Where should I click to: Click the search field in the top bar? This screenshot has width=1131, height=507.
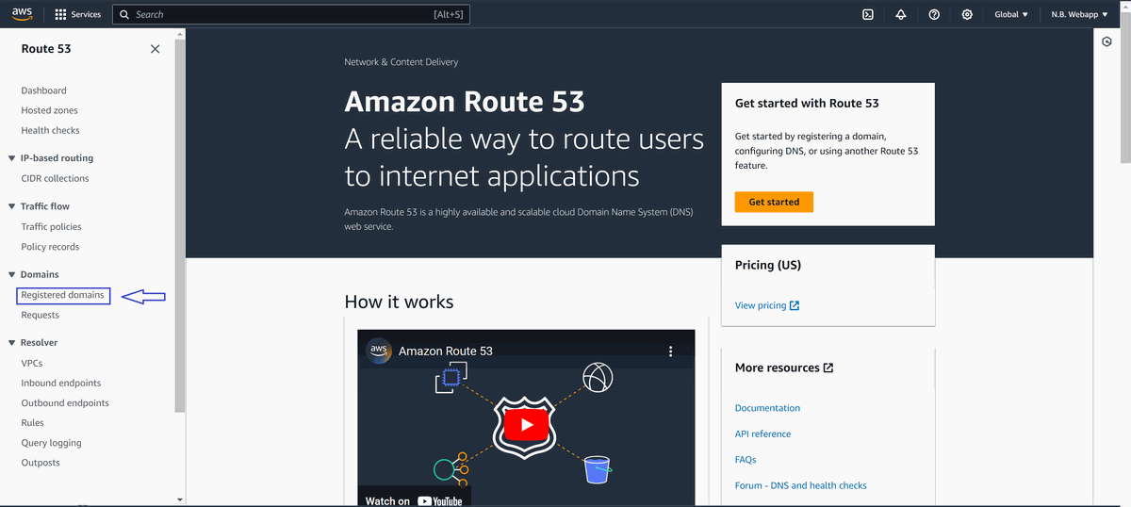click(290, 15)
